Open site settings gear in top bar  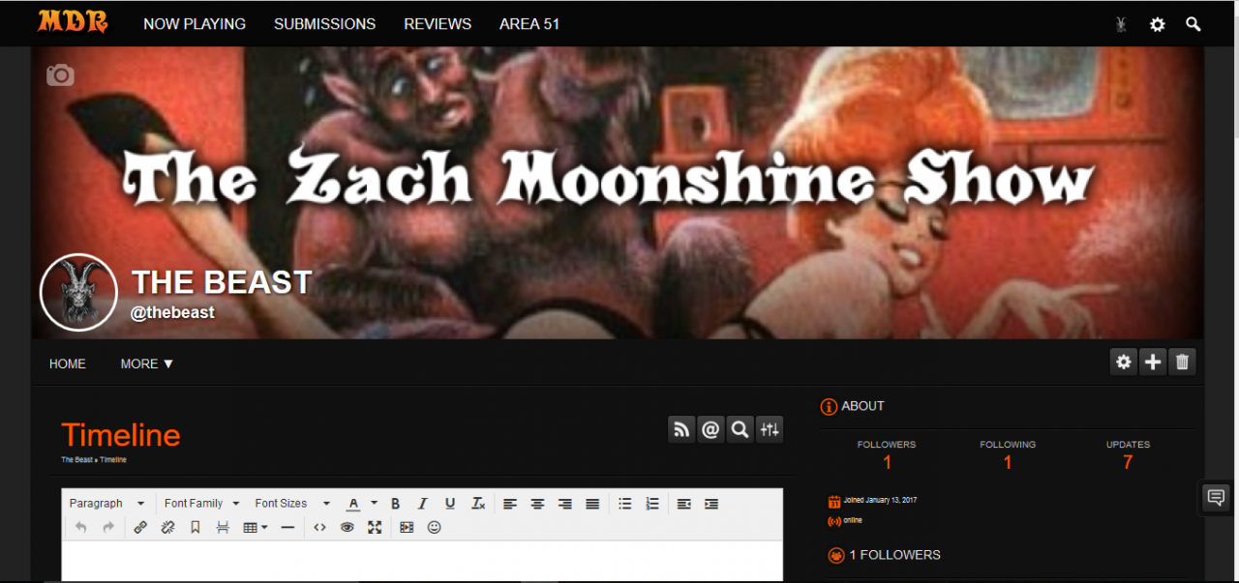pos(1158,24)
